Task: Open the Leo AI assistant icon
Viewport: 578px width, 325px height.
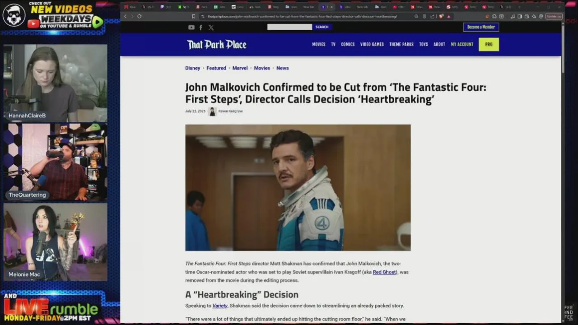Action: [534, 16]
